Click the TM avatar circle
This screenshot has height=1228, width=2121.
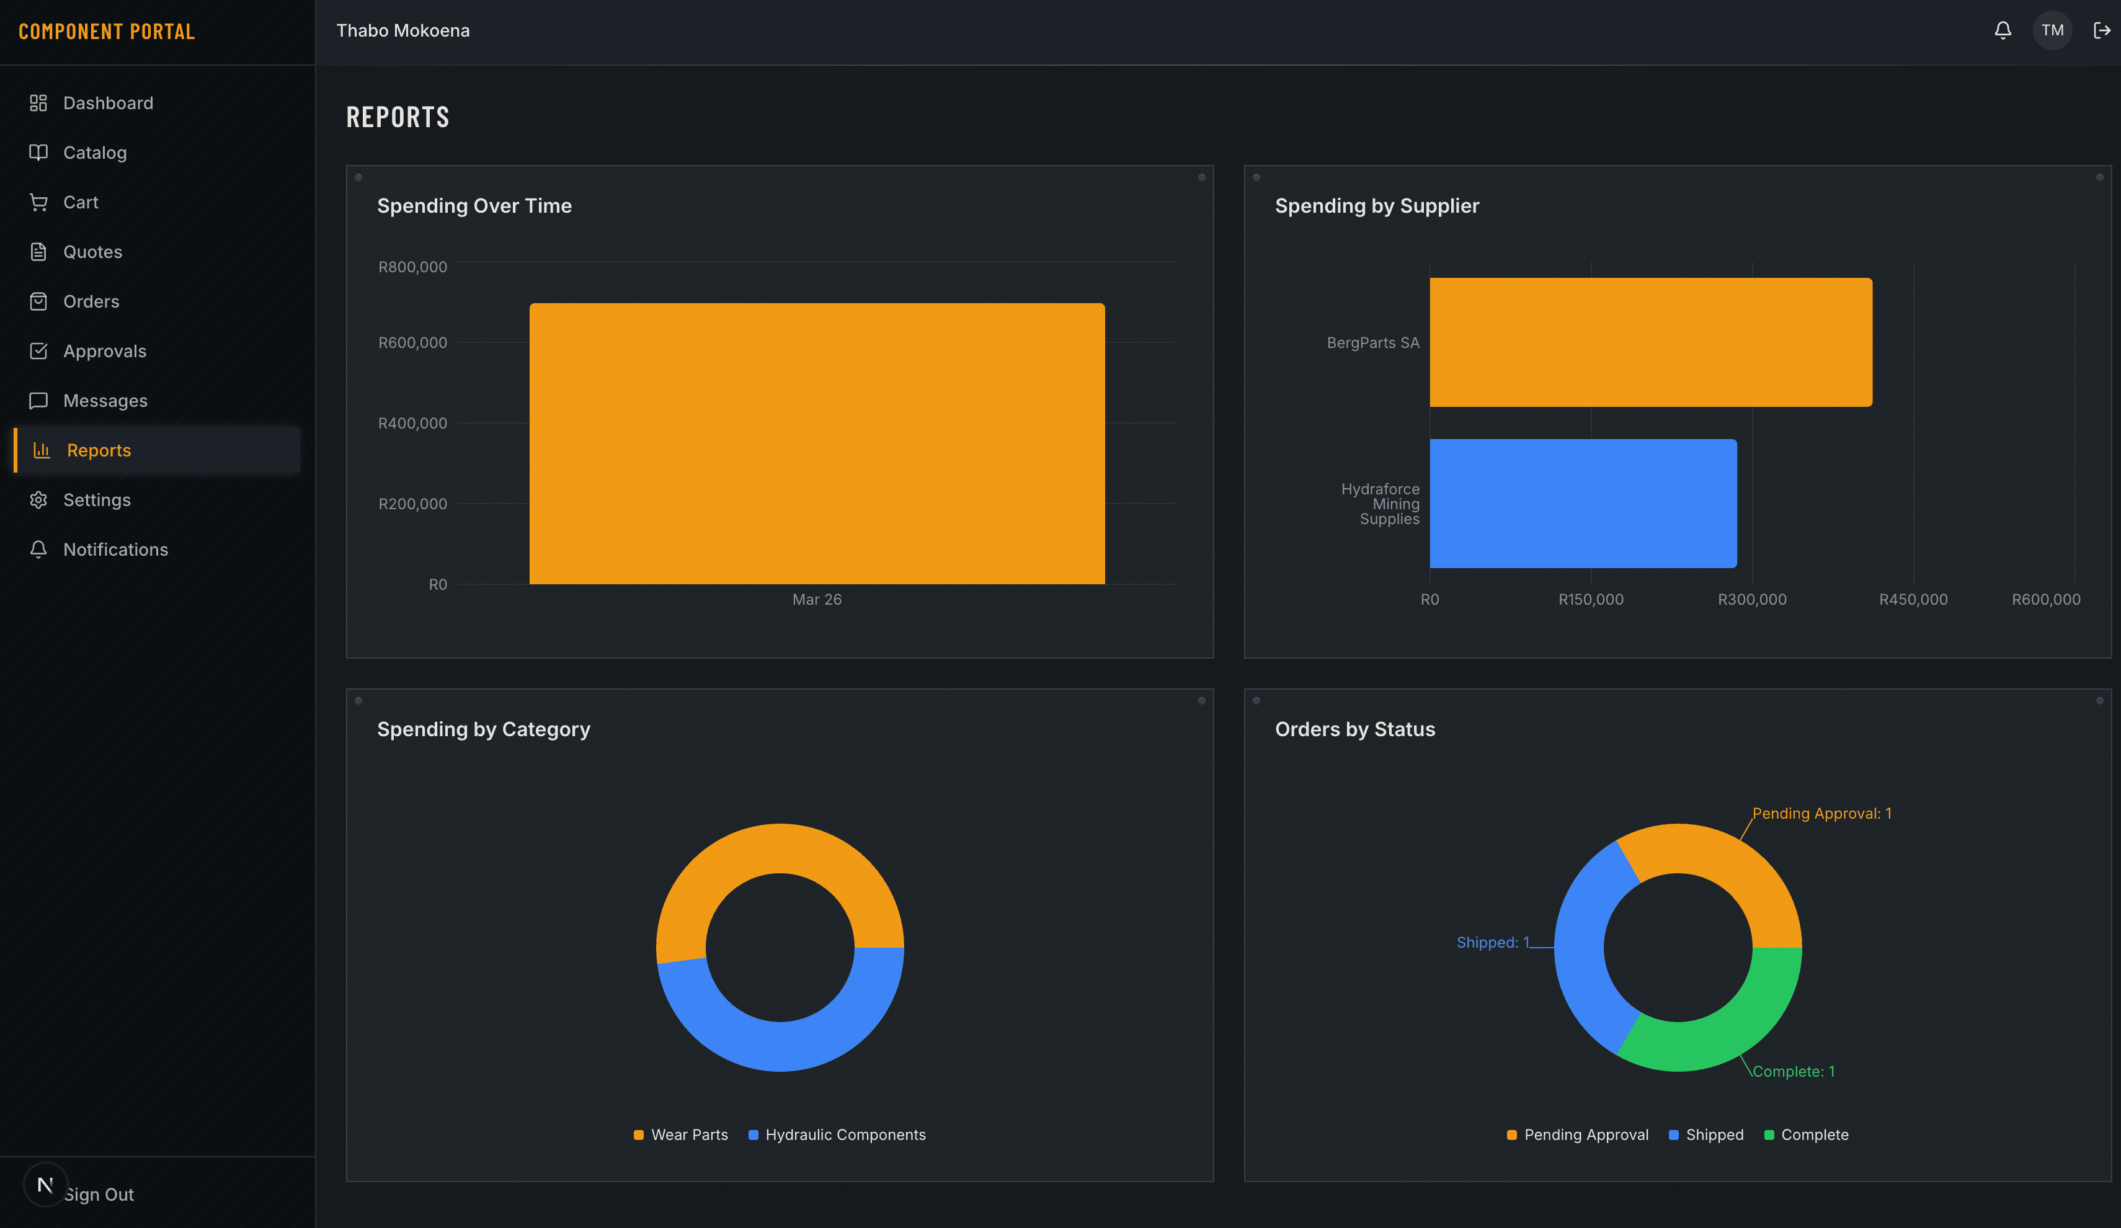pyautogui.click(x=2053, y=29)
